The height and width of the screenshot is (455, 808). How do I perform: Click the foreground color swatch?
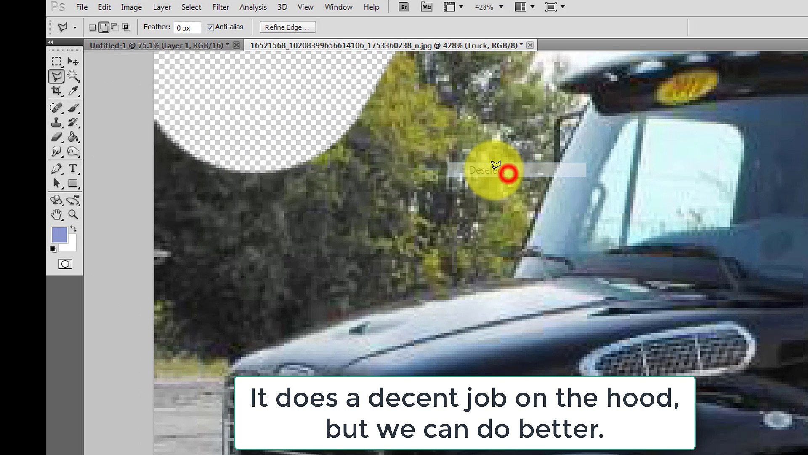click(59, 235)
